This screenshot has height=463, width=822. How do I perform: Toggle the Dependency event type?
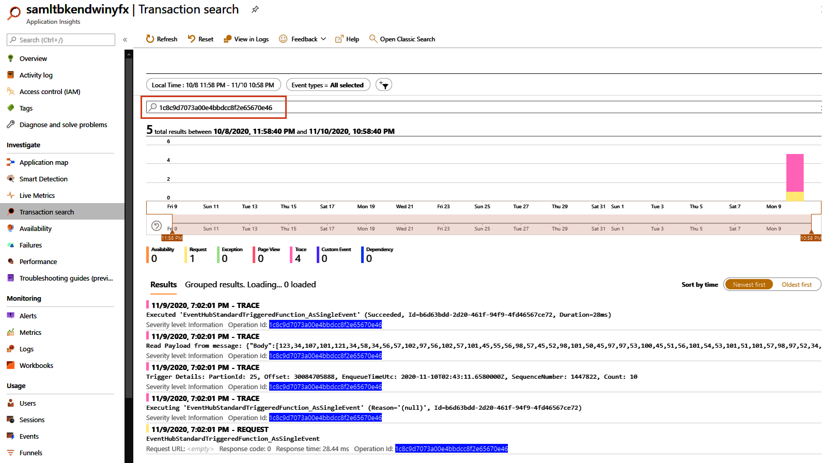pos(378,255)
